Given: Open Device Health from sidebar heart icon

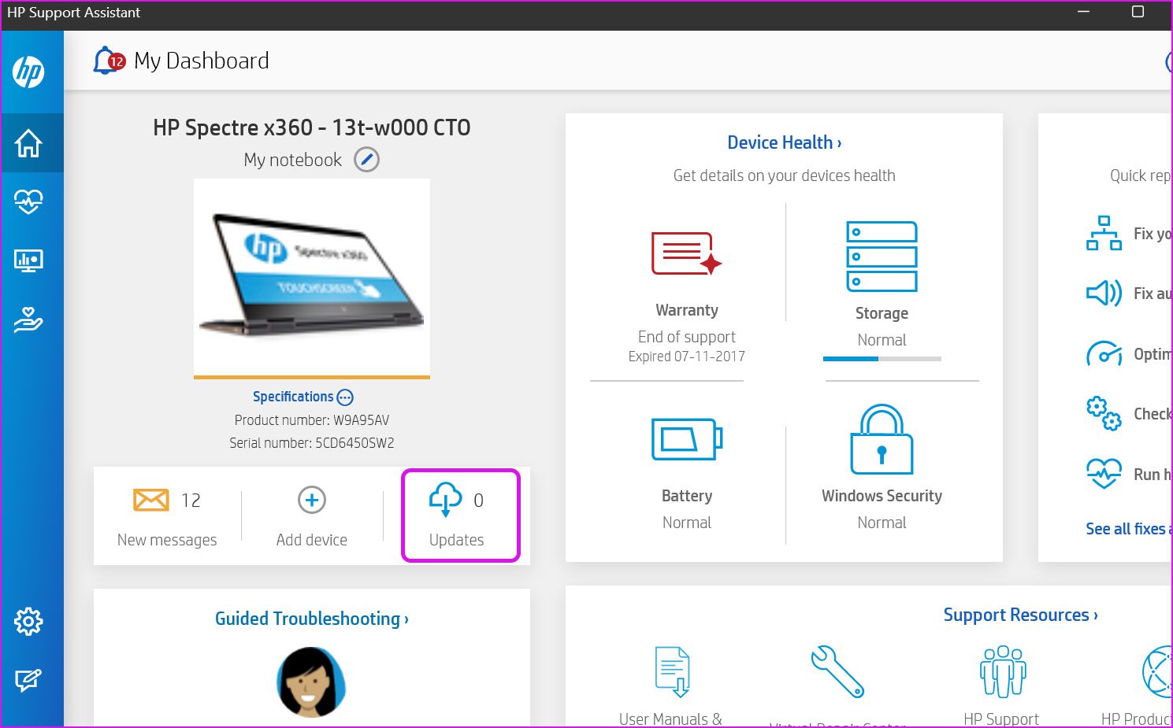Looking at the screenshot, I should click(29, 201).
